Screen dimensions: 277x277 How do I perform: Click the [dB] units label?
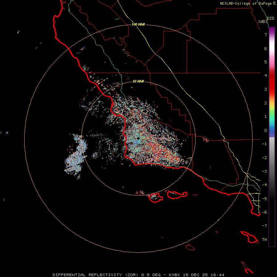click(263, 21)
